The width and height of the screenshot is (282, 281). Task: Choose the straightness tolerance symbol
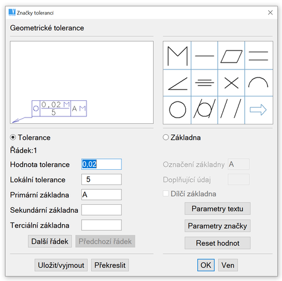point(205,56)
